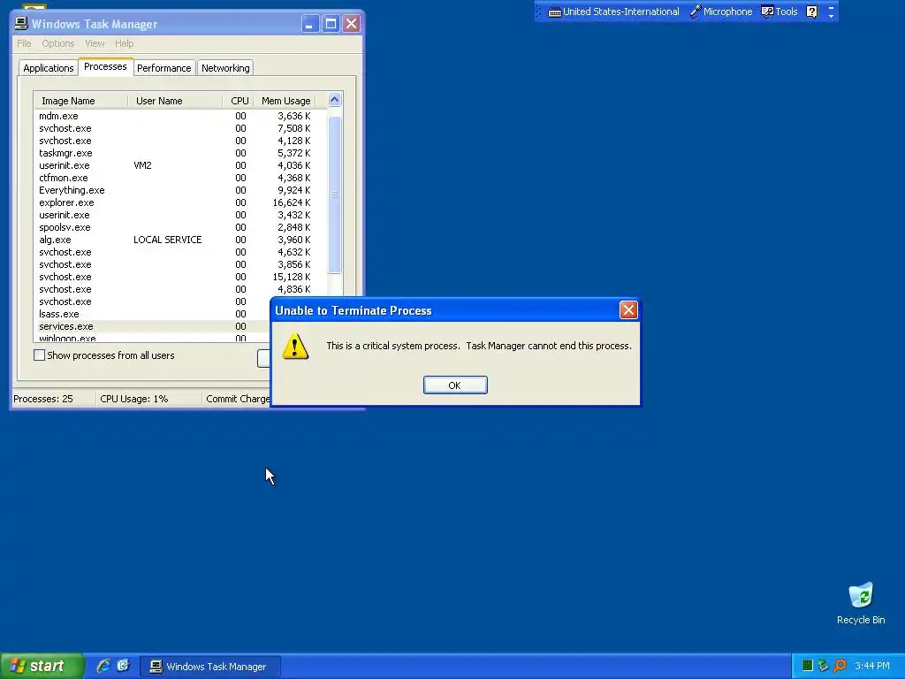Open the Start menu

pos(42,666)
